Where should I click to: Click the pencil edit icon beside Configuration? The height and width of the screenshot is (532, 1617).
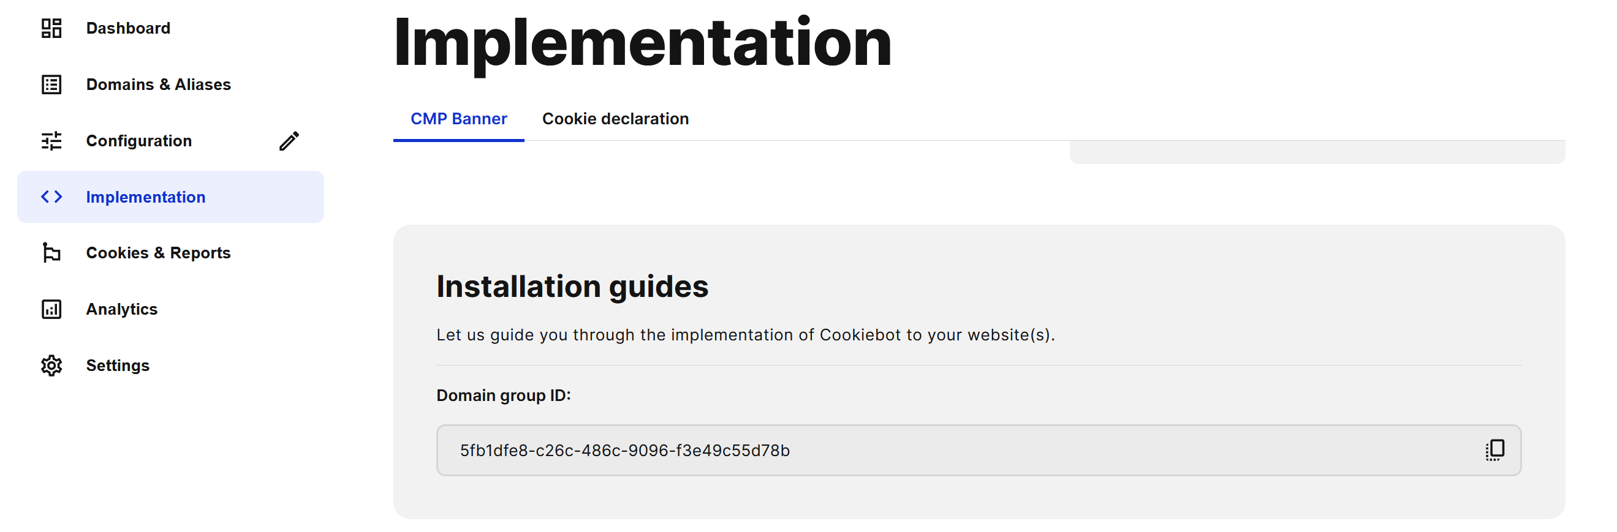point(289,141)
